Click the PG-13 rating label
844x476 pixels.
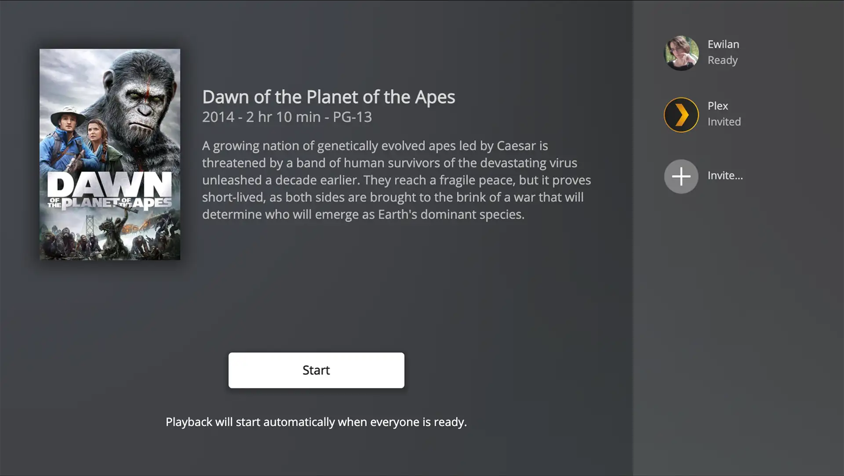coord(352,117)
